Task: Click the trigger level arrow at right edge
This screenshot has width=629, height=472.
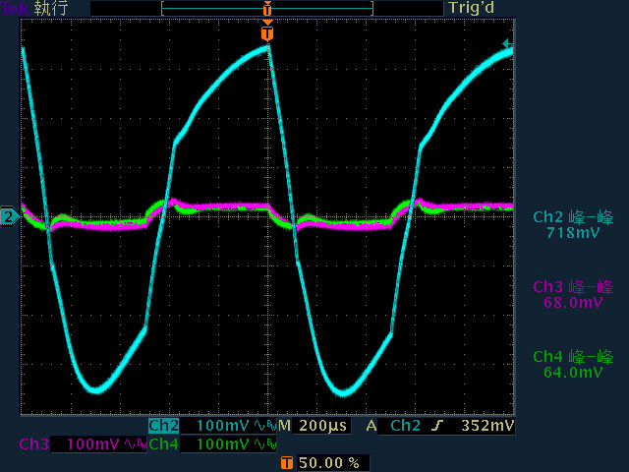Action: point(508,43)
